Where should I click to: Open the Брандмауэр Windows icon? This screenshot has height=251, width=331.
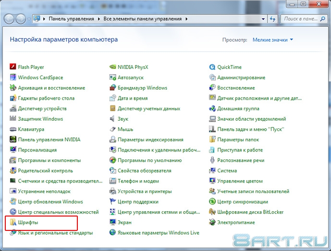(x=112, y=88)
